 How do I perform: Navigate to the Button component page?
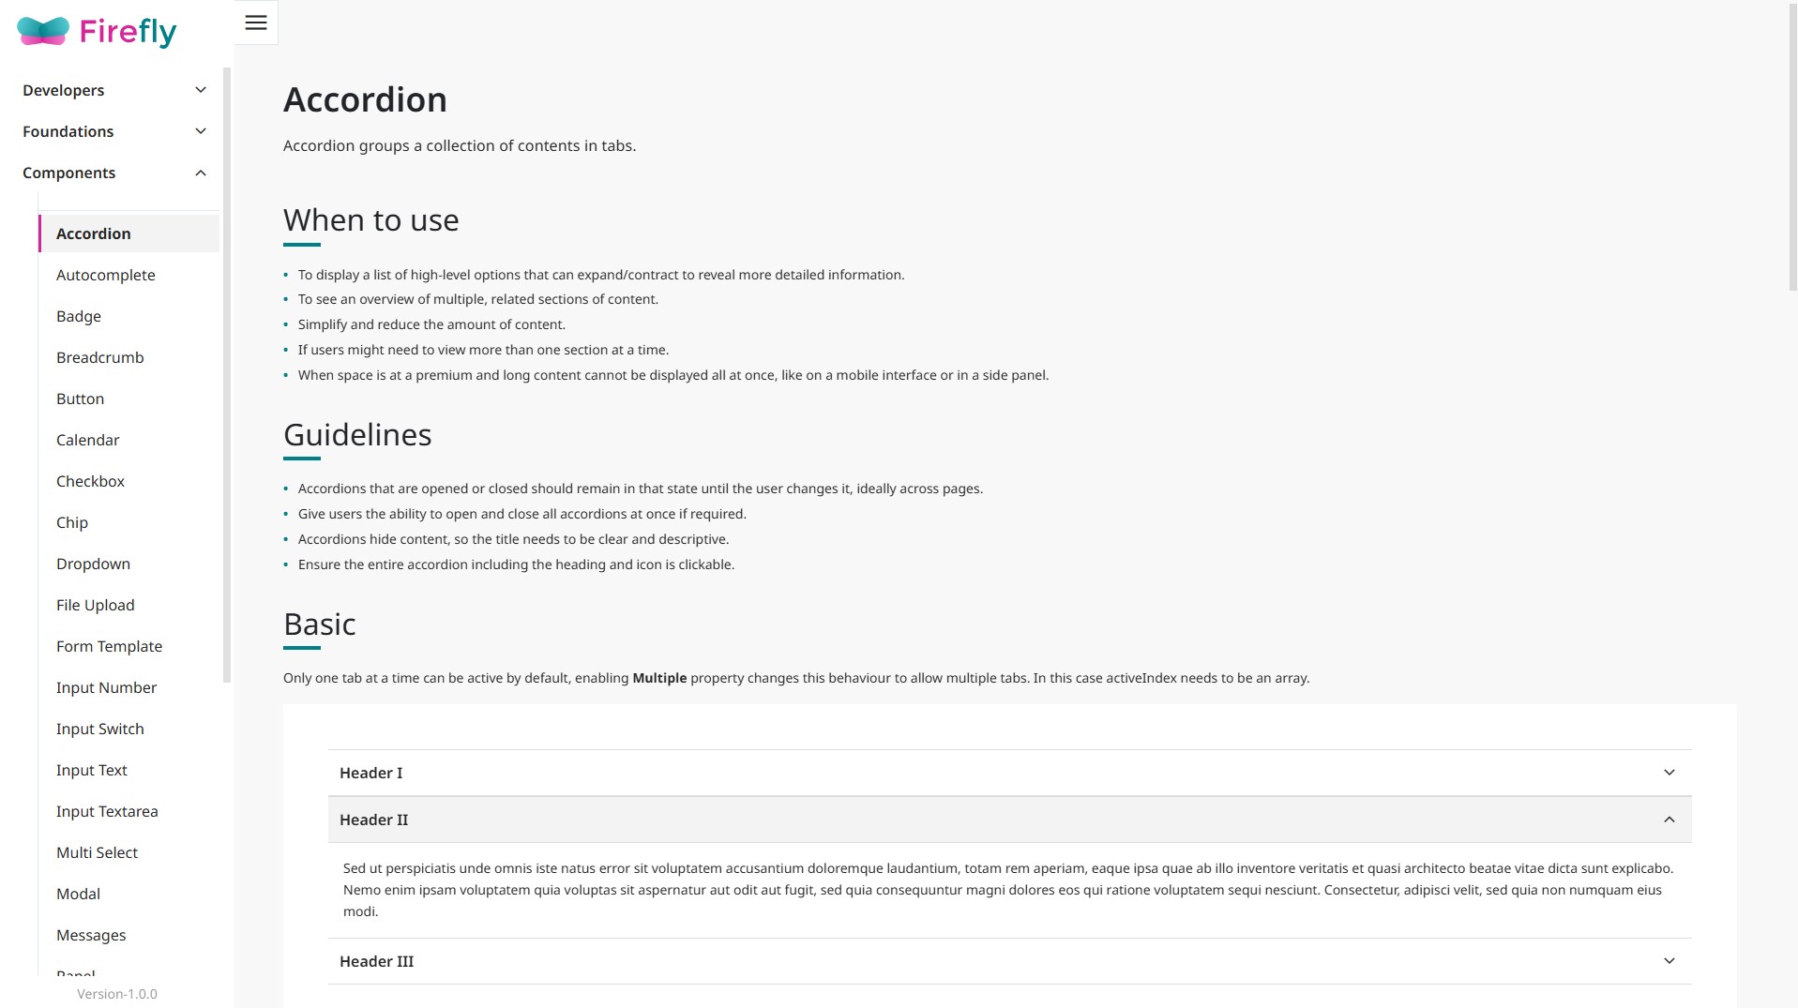pyautogui.click(x=81, y=399)
